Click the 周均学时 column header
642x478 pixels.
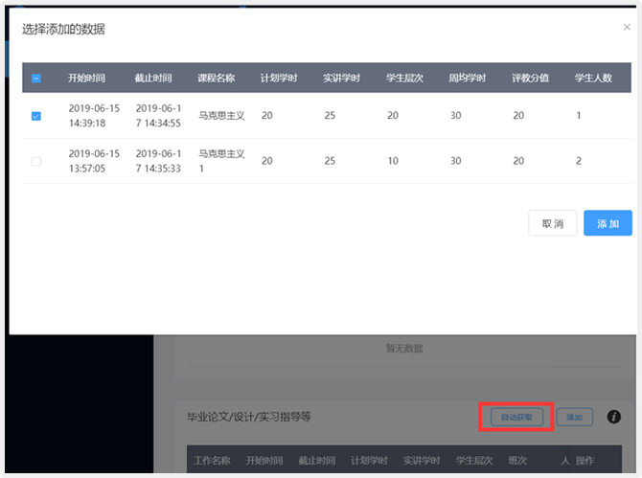click(x=468, y=78)
